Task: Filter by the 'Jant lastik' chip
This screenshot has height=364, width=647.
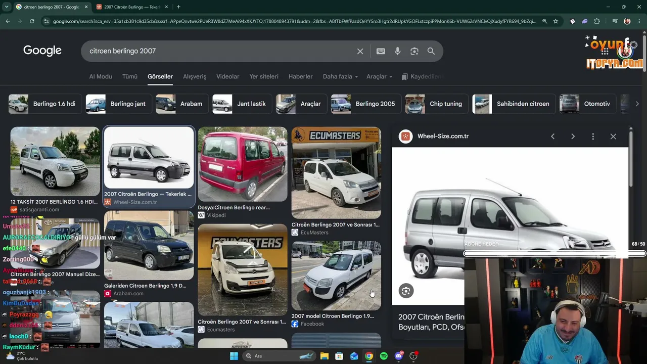Action: (242, 104)
